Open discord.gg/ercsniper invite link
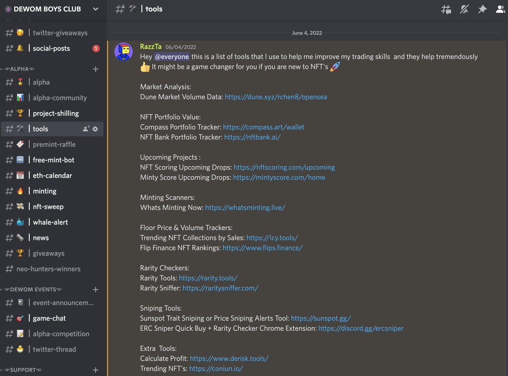Screen dimensions: 508x376 (361, 328)
